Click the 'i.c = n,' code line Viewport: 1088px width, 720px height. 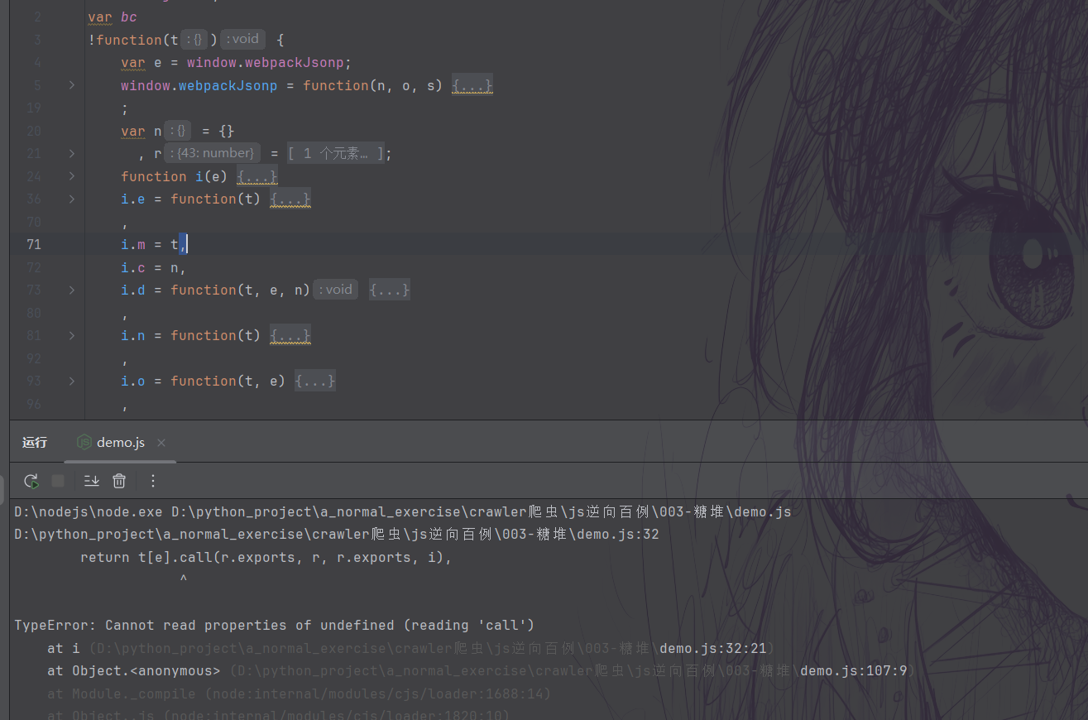click(154, 267)
